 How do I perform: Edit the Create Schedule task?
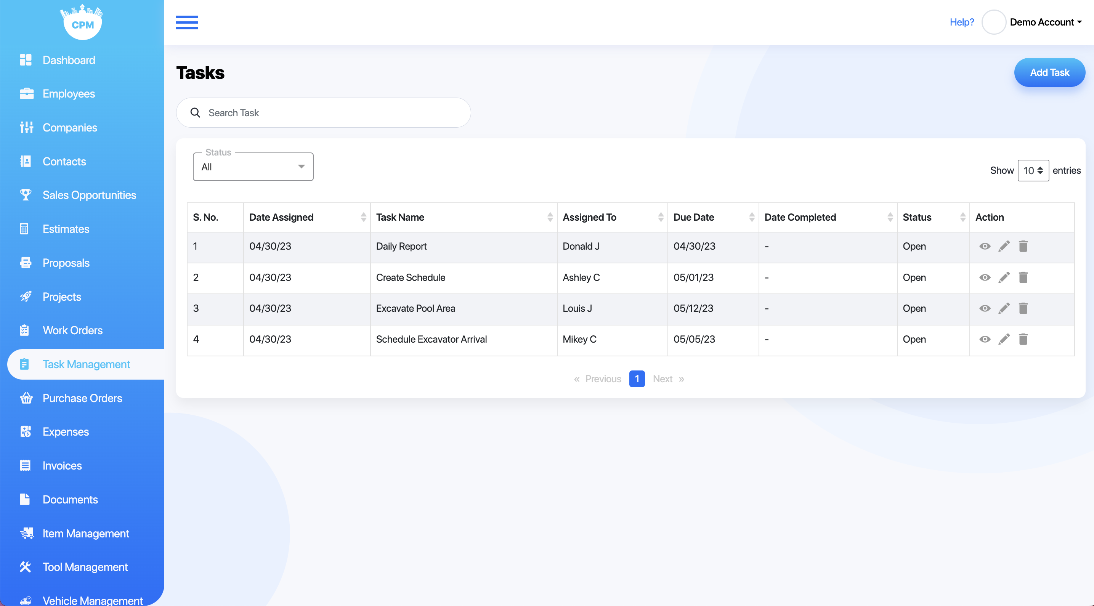tap(1004, 277)
